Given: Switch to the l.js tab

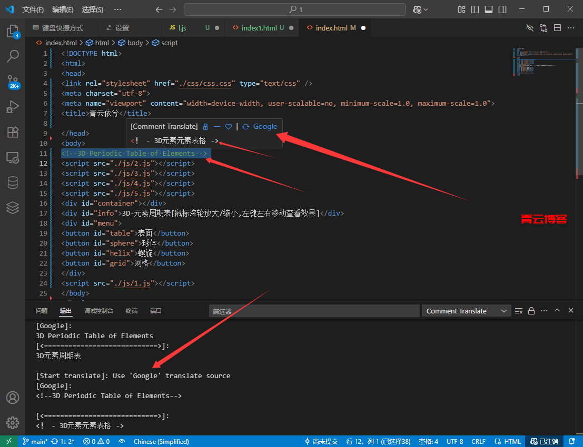Looking at the screenshot, I should pyautogui.click(x=193, y=28).
